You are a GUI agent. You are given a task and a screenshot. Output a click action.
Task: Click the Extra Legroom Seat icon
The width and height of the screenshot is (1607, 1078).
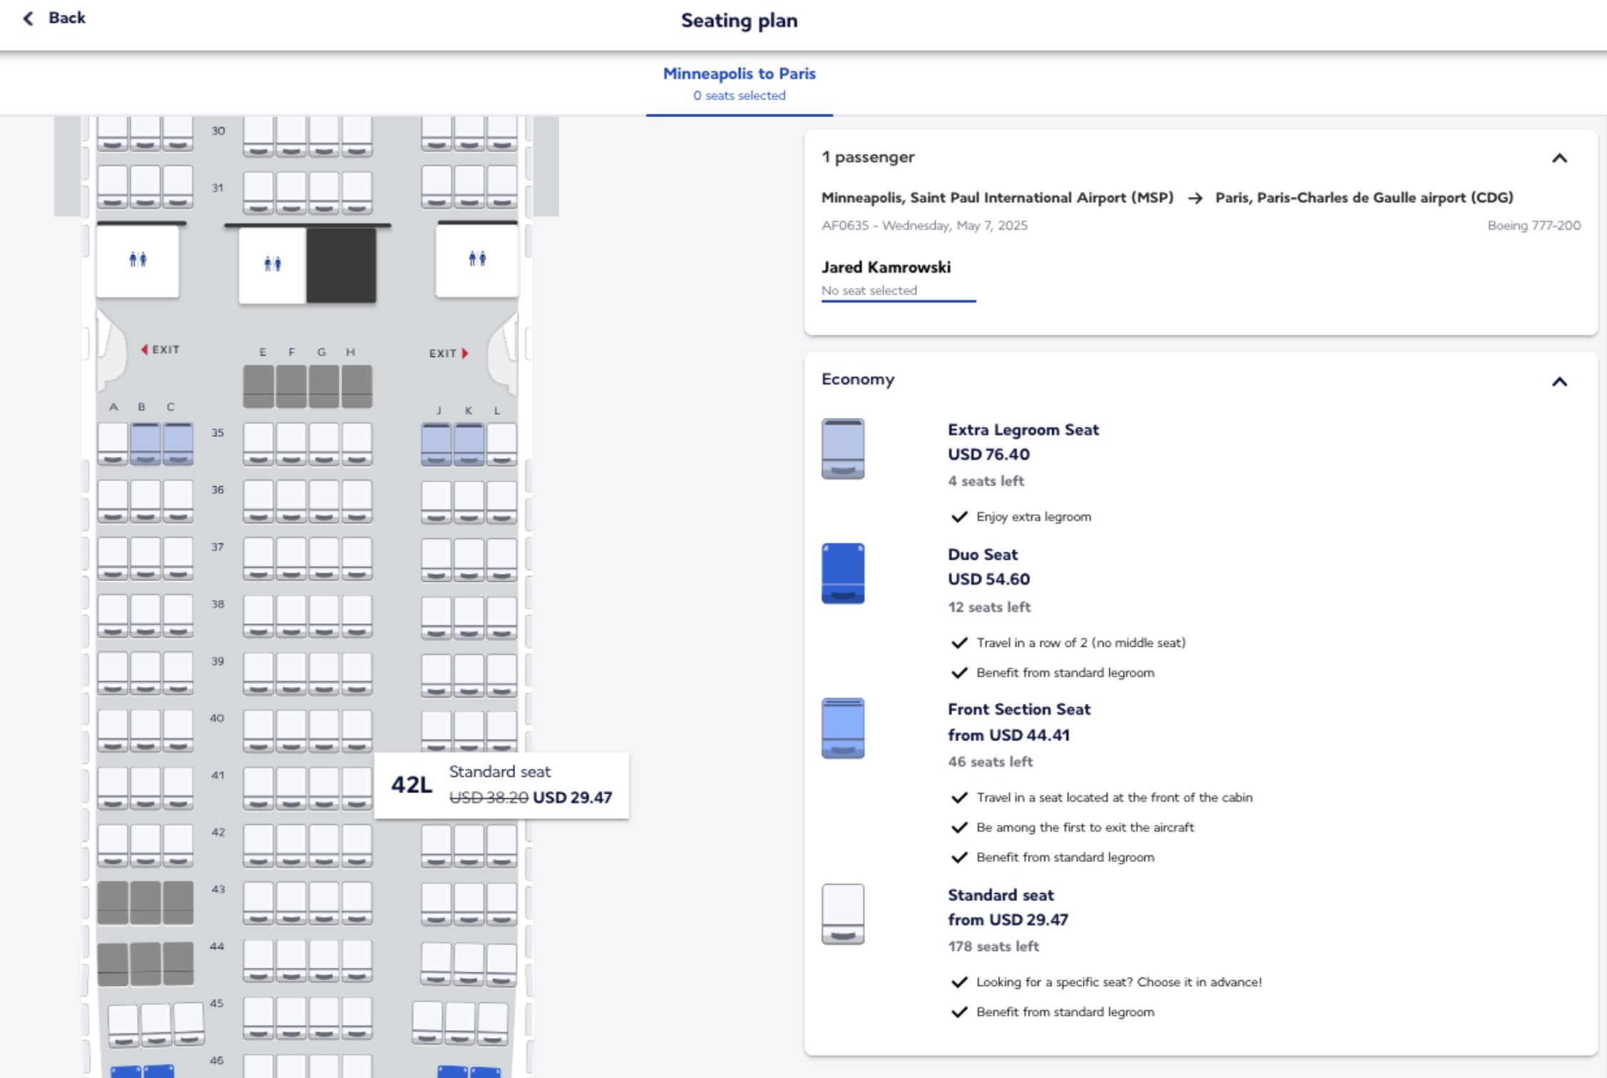tap(844, 450)
